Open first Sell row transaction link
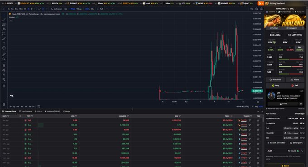Image resolution: width=308 pixels, height=167 pixels. coord(258,121)
